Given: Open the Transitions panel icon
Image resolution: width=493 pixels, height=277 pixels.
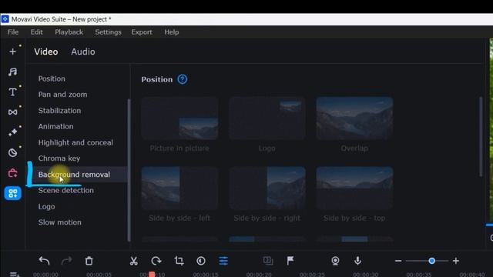Looking at the screenshot, I should pyautogui.click(x=12, y=112).
